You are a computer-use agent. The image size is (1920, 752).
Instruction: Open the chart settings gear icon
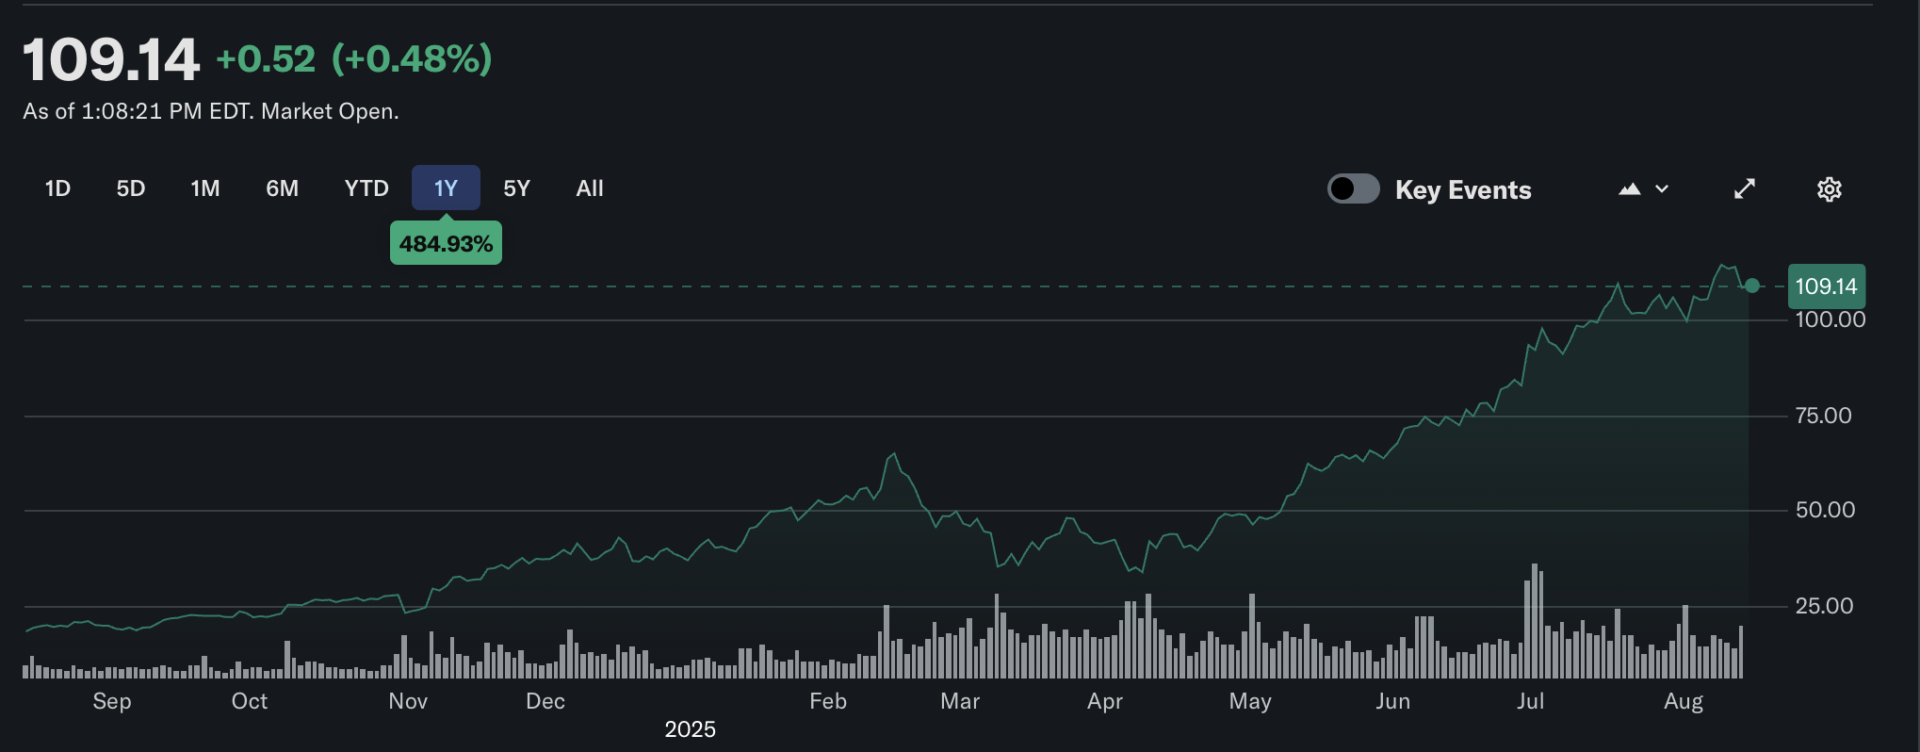[1829, 188]
